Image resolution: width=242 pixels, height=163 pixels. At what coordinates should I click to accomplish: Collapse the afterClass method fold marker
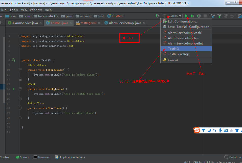pyautogui.click(x=20, y=108)
